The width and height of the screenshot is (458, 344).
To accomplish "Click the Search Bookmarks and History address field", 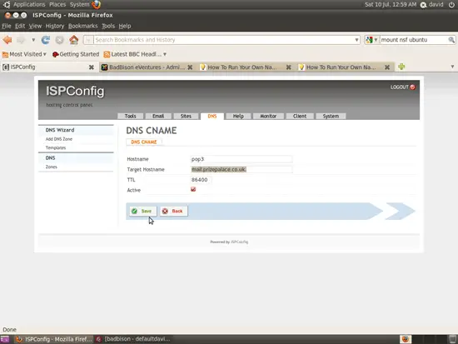I will (223, 40).
